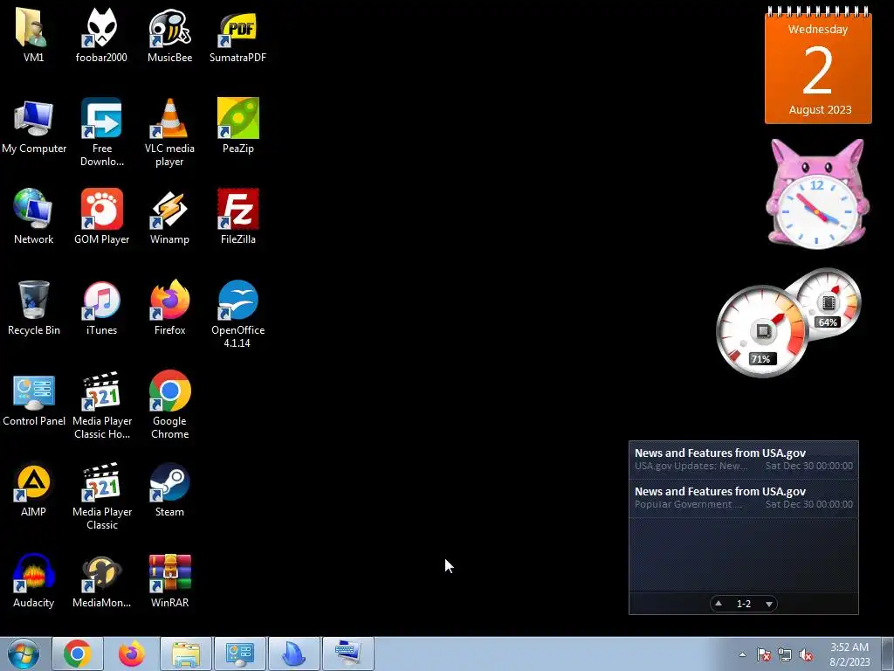
Task: Open the taskbar clock showing 3:52 AM
Action: click(x=849, y=654)
